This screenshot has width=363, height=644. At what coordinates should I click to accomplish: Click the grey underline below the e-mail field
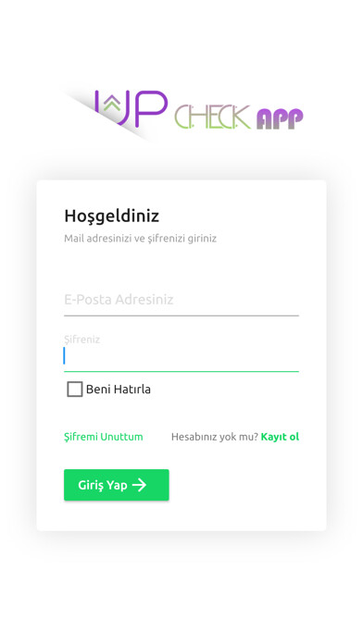[x=181, y=316]
